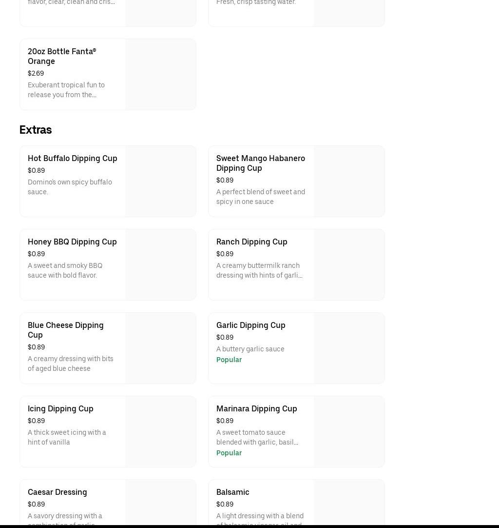Select the Garlic Dipping Cup title
This screenshot has height=528, width=499.
tap(250, 325)
